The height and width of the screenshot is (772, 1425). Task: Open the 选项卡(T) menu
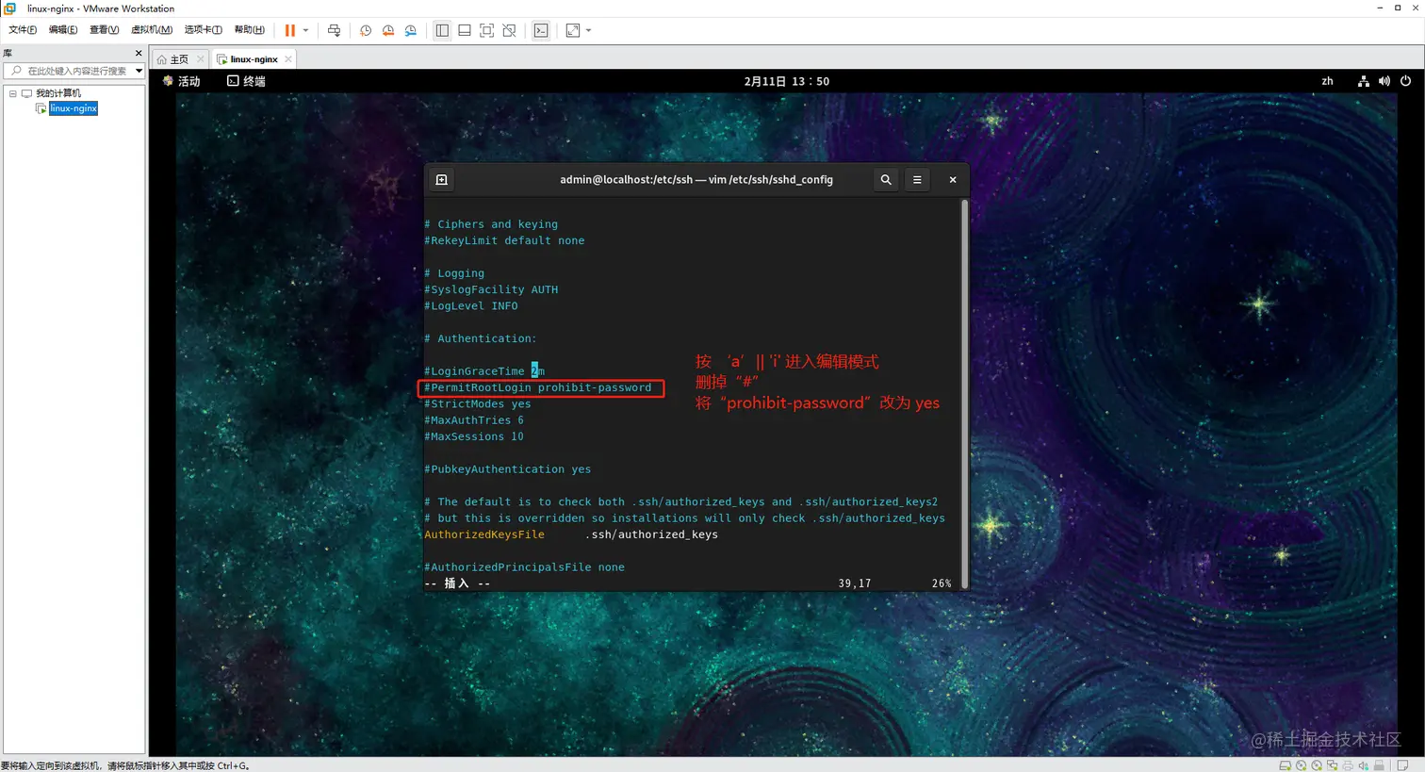click(203, 30)
